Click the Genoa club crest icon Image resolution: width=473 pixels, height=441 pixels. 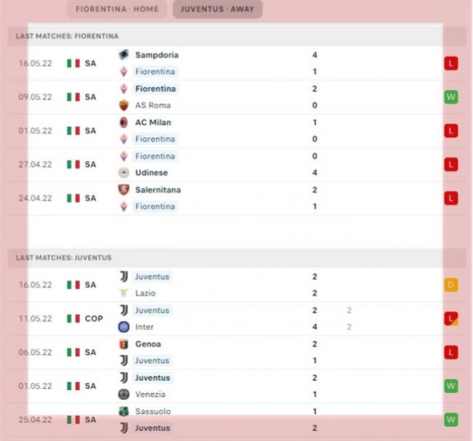point(124,344)
